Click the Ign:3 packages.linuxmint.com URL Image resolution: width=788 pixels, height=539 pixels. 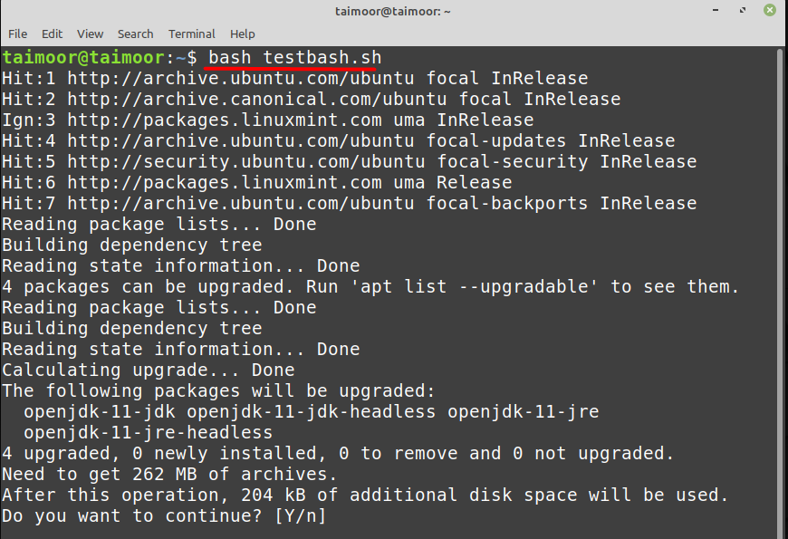(224, 120)
